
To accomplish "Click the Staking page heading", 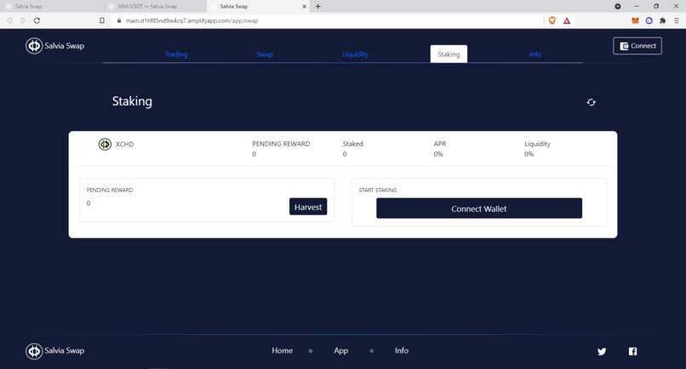I will (x=132, y=101).
